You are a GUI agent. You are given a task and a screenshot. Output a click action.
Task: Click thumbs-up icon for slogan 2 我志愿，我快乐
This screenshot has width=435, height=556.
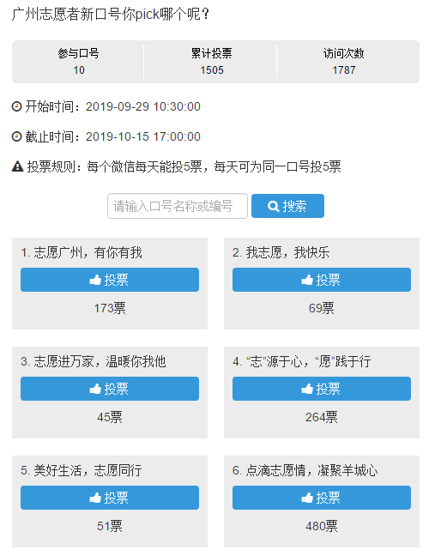click(307, 280)
